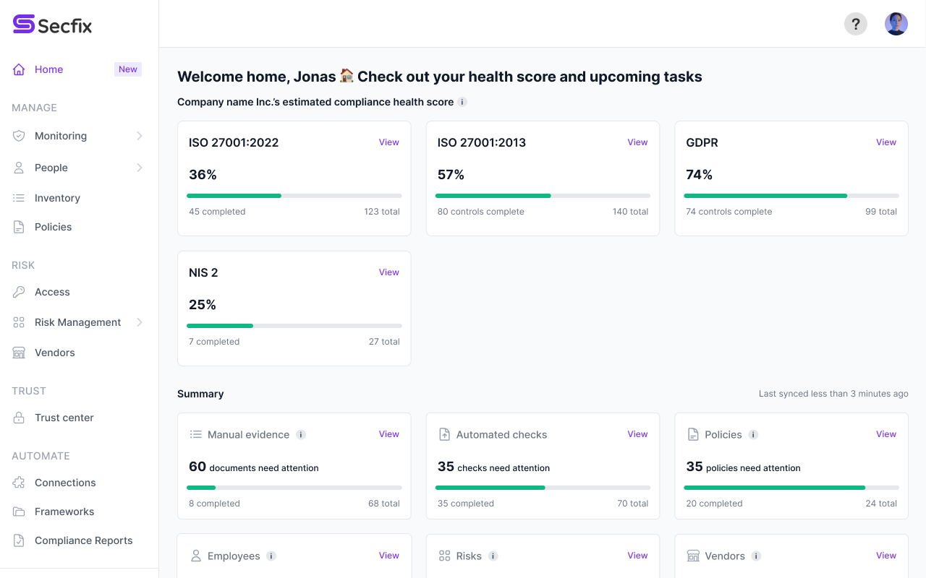The width and height of the screenshot is (926, 578).
Task: Expand the Monitoring submenu chevron
Action: point(140,136)
